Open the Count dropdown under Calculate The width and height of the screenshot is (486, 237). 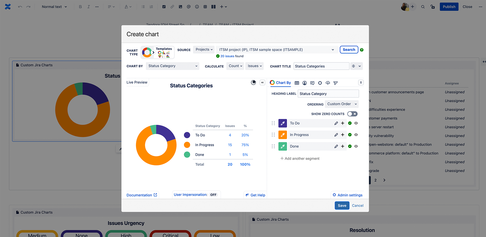coord(235,66)
